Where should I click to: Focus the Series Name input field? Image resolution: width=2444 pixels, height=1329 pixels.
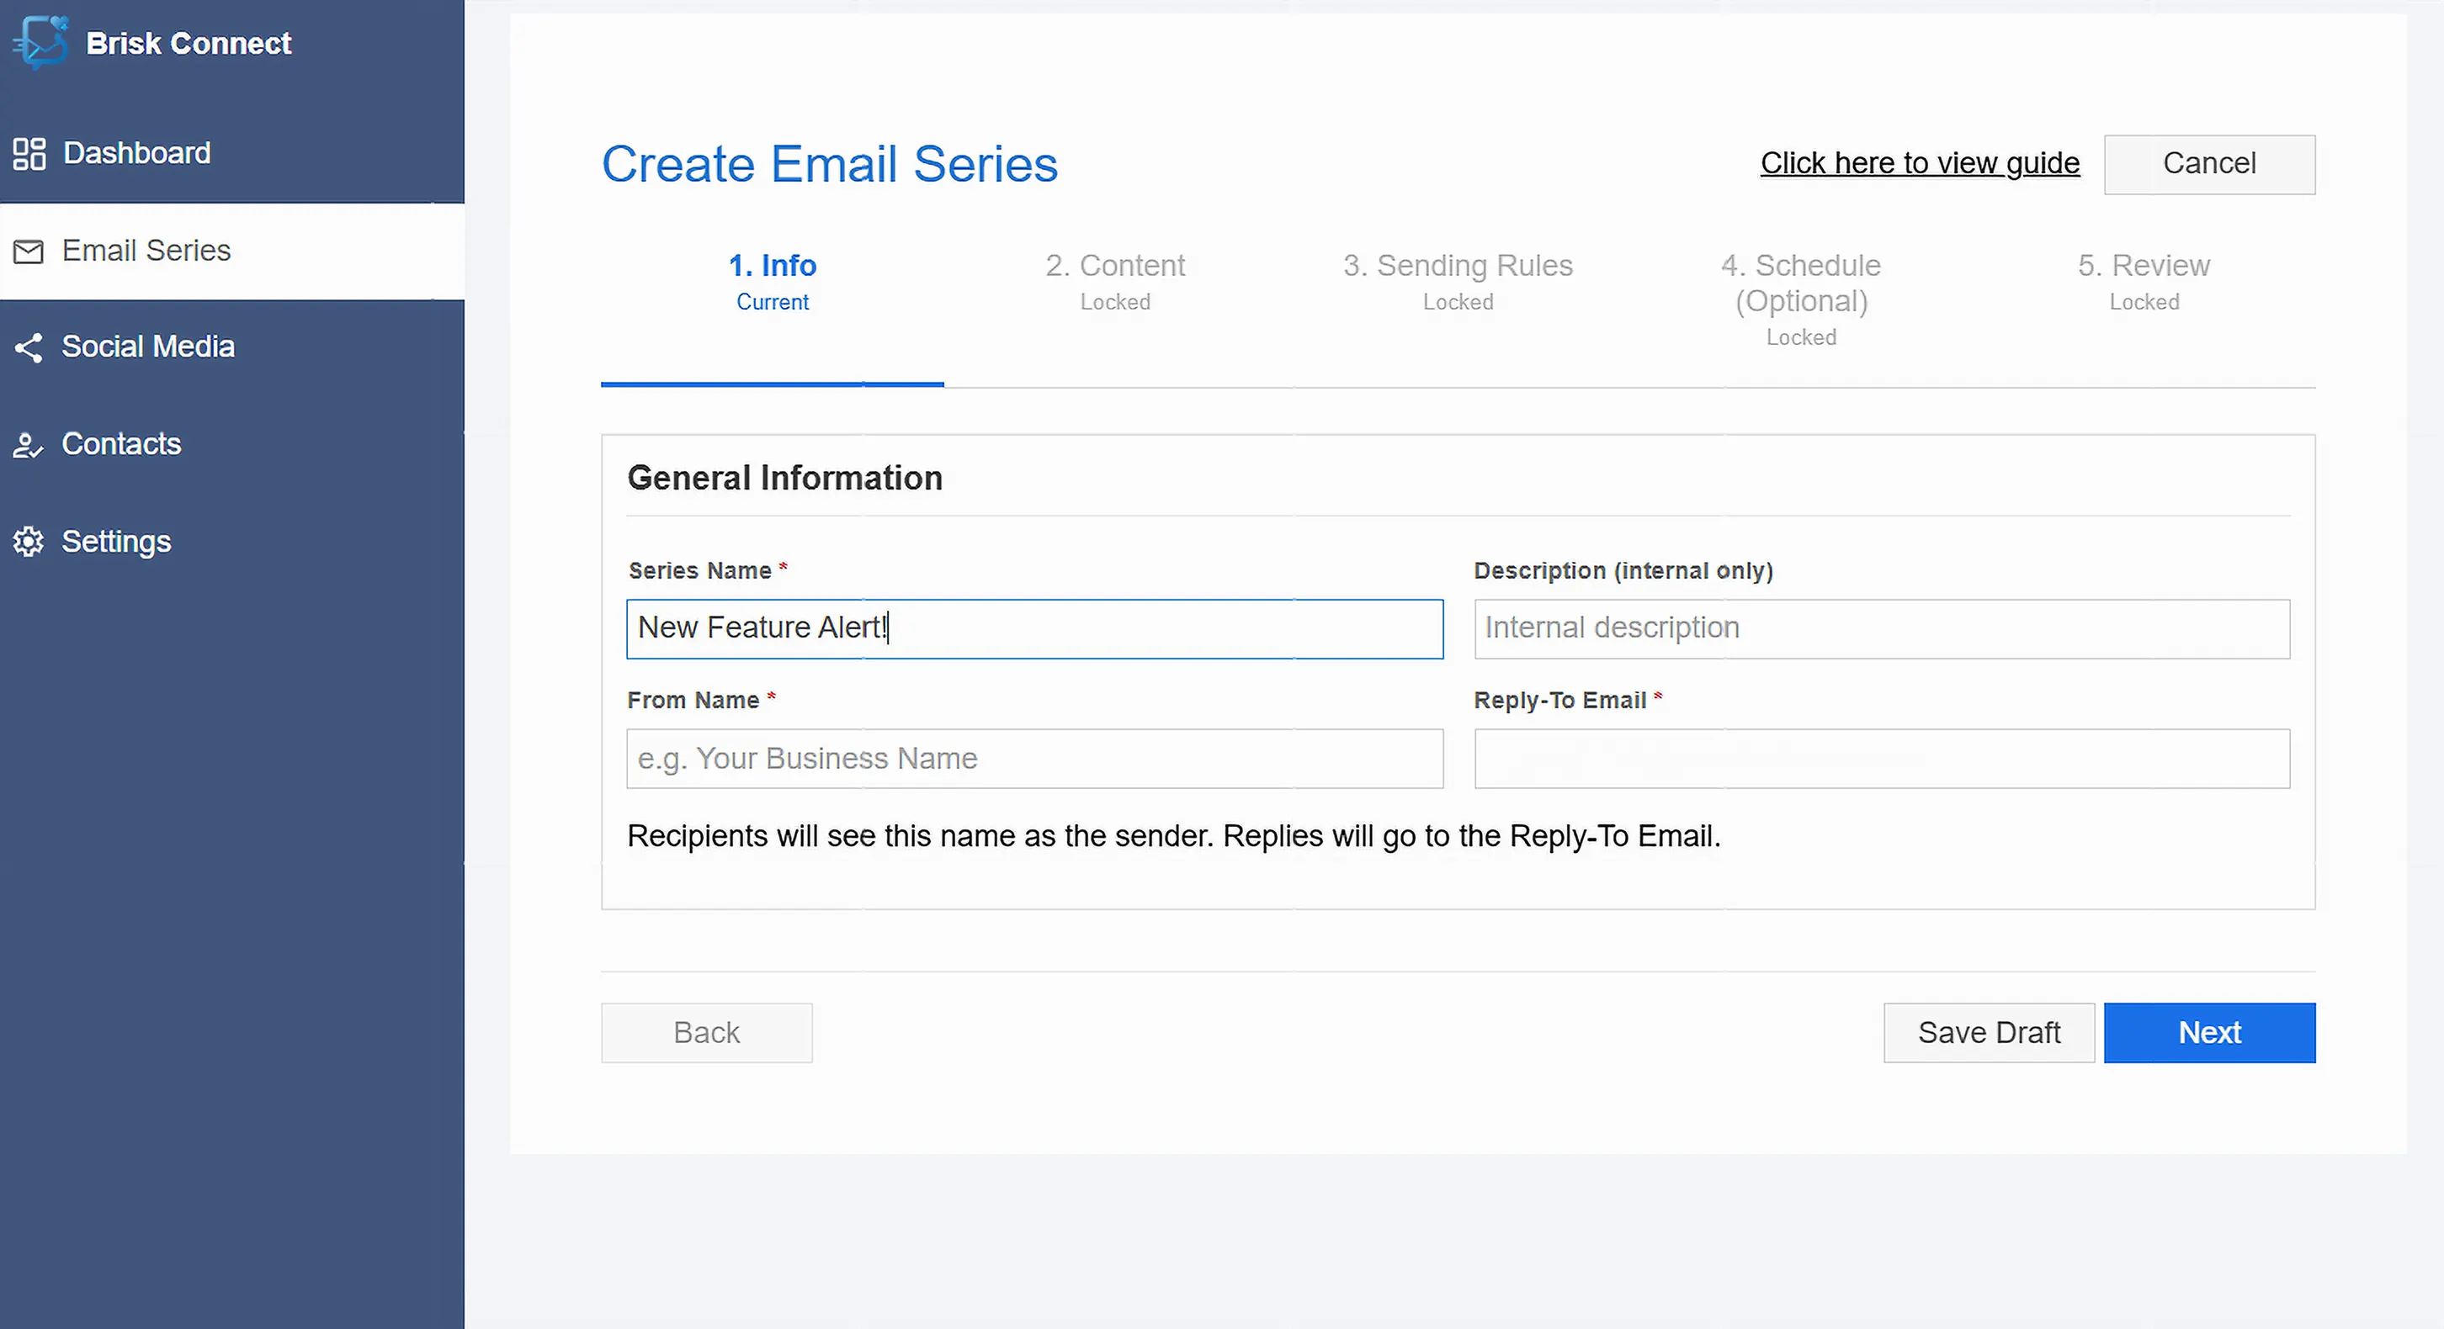pos(1034,628)
